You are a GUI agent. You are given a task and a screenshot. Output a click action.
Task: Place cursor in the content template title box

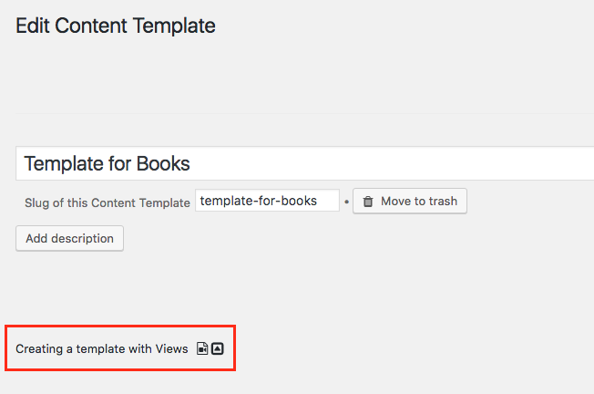pos(304,163)
